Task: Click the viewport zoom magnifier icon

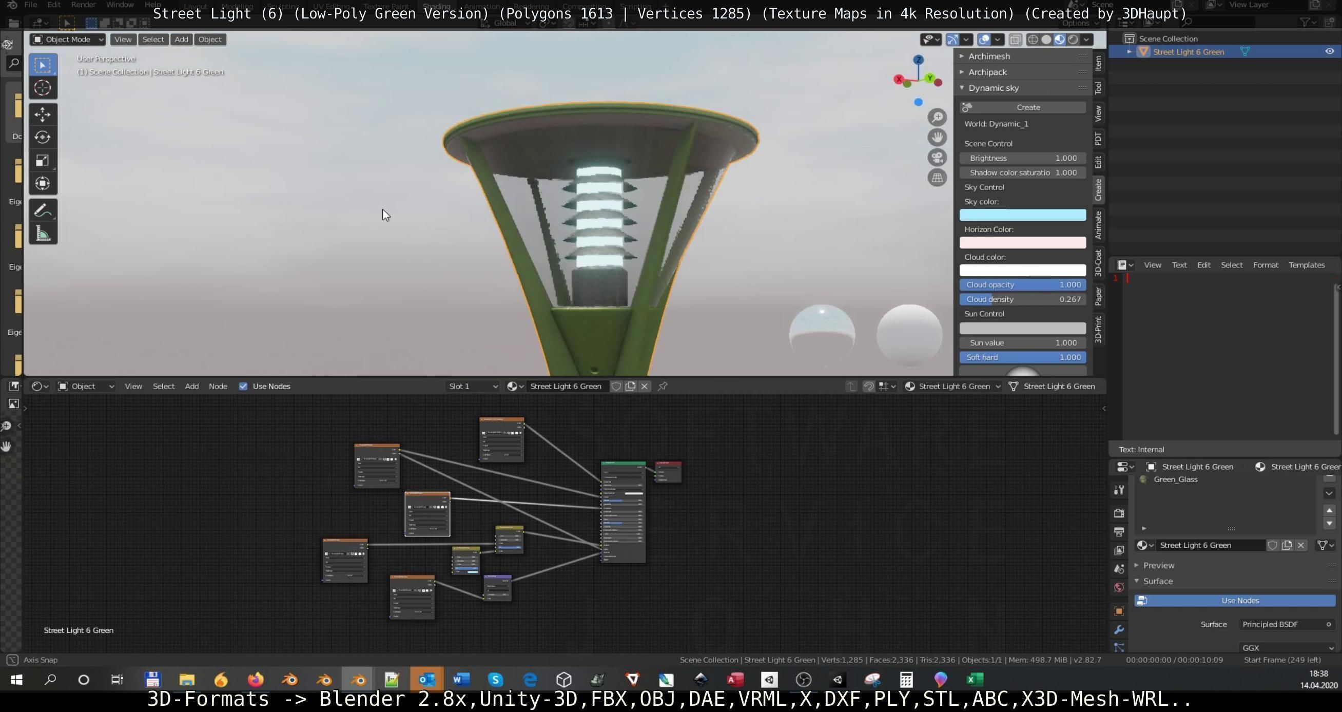Action: tap(937, 117)
